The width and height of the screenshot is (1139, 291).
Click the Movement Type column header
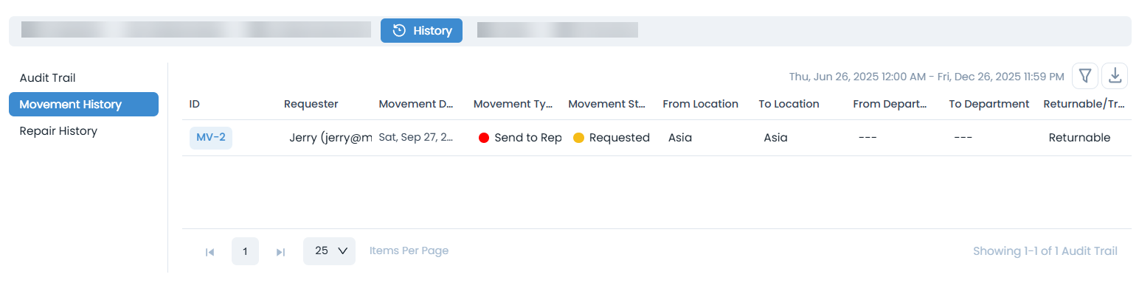(x=513, y=104)
